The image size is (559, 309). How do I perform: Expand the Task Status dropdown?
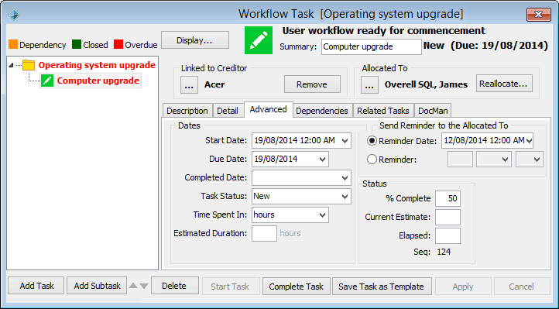pyautogui.click(x=345, y=197)
